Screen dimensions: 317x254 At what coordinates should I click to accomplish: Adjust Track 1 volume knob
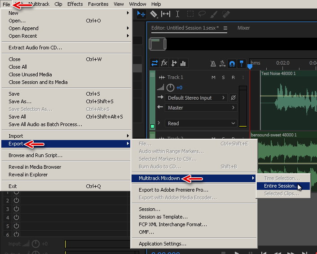(170, 88)
